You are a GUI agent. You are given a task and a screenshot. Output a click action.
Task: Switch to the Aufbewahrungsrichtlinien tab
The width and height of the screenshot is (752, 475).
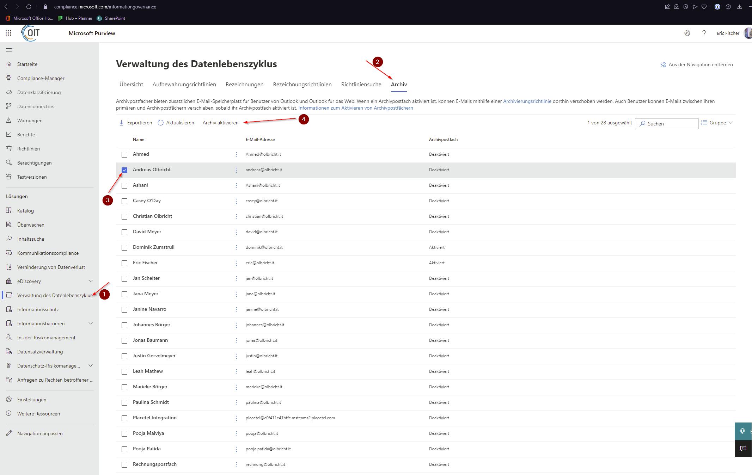(184, 85)
